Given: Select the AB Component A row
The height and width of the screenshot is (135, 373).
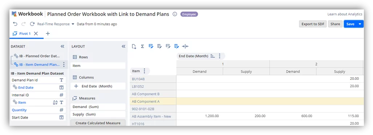Looking at the screenshot, I should coord(153,102).
